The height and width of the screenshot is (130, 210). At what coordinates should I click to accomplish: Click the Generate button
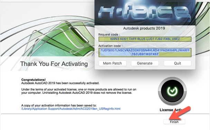coord(145,63)
